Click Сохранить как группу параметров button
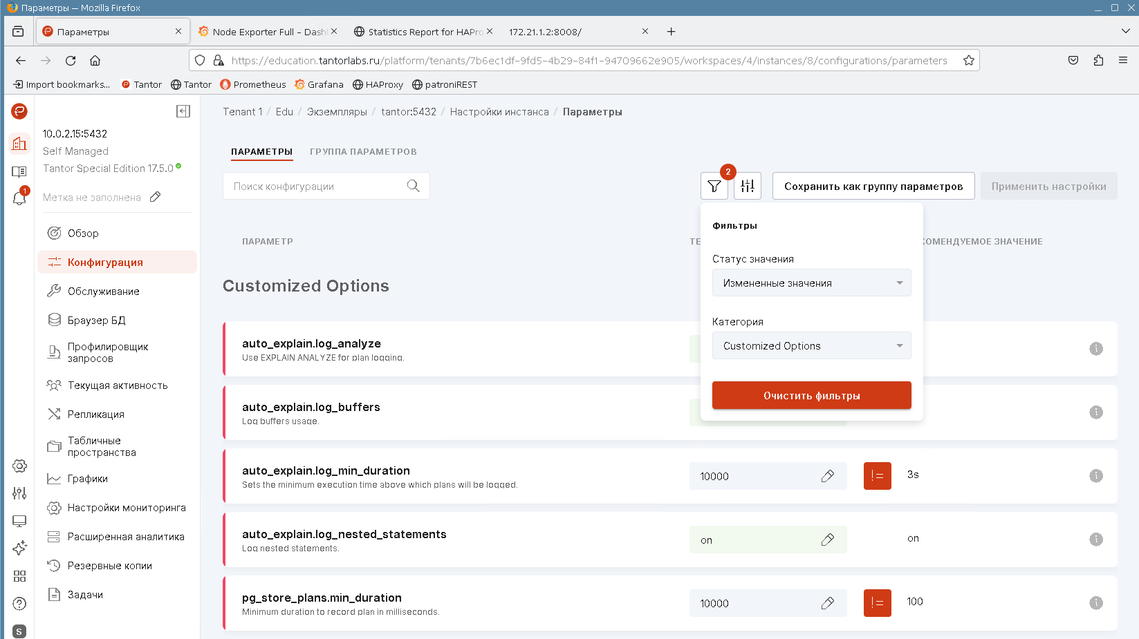Screen dimensions: 1139x639 [x=873, y=187]
